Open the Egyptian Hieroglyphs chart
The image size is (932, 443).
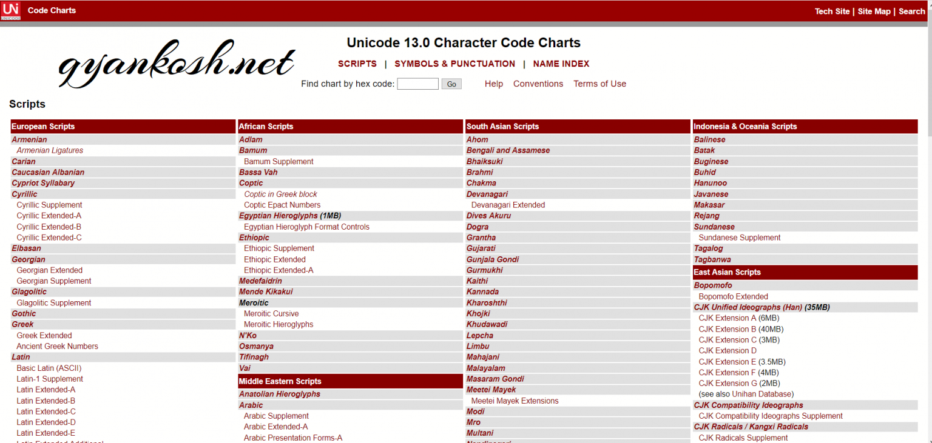[278, 216]
